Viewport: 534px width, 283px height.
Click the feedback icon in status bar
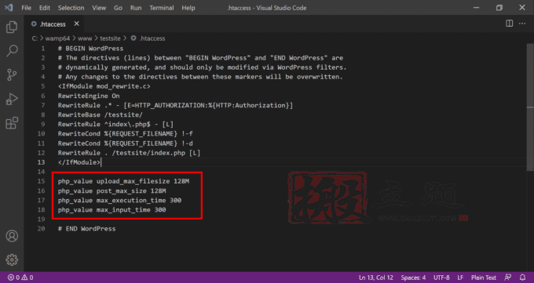(508, 278)
